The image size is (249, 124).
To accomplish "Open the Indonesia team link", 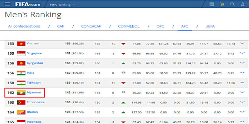I will 34,122.
